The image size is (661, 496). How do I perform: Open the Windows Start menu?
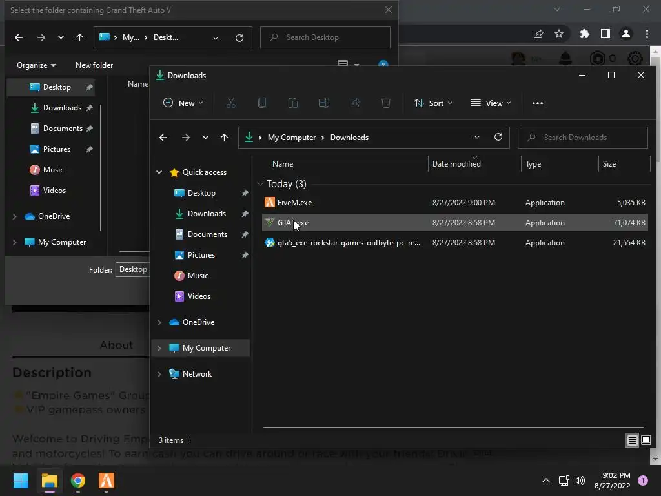point(21,480)
